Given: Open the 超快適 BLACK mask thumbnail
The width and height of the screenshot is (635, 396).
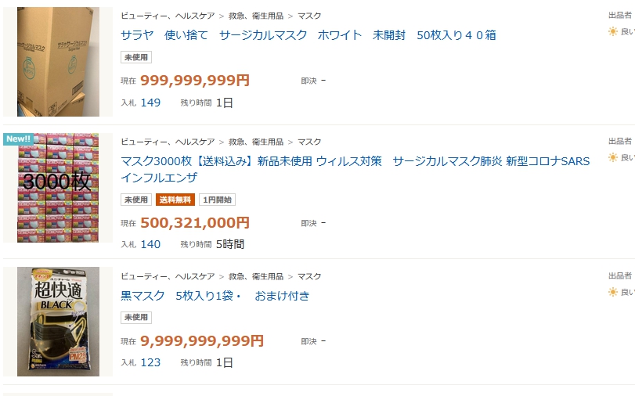Looking at the screenshot, I should 59,322.
